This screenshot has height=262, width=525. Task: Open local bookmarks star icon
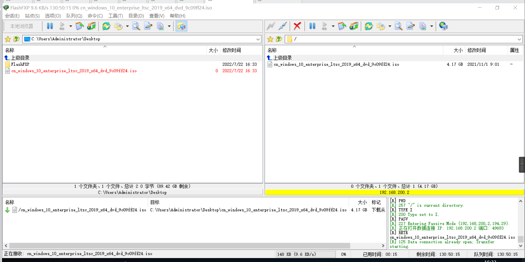click(8, 39)
